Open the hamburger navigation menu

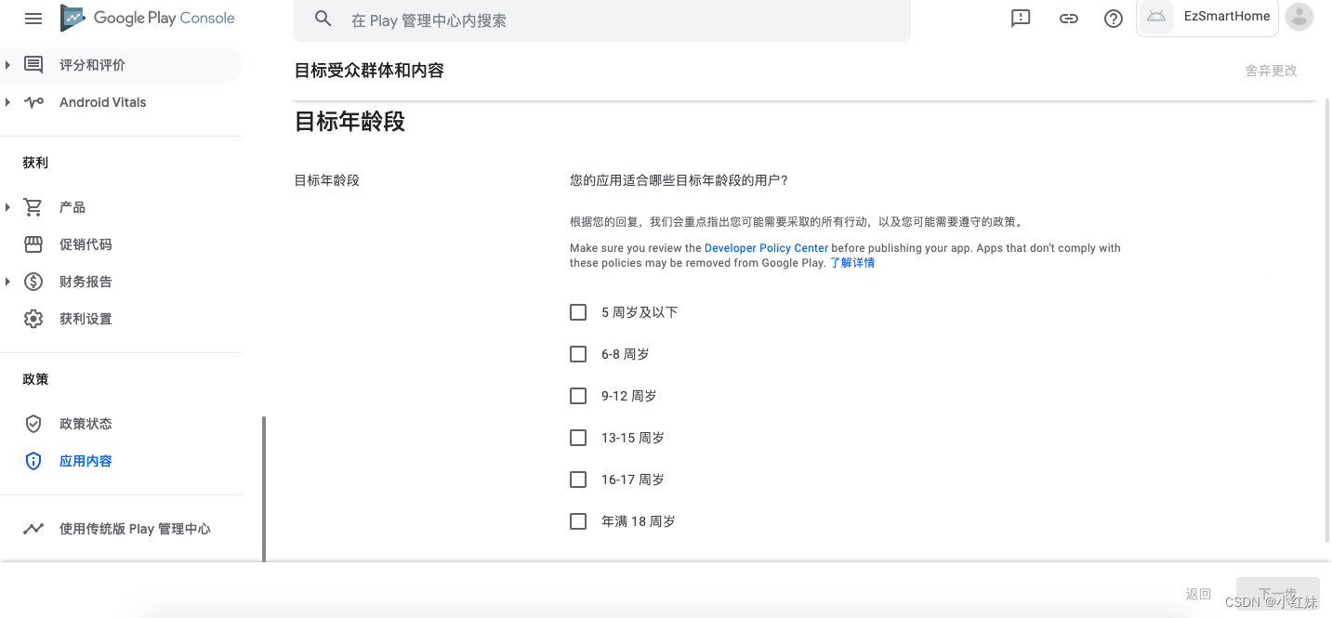click(x=33, y=17)
